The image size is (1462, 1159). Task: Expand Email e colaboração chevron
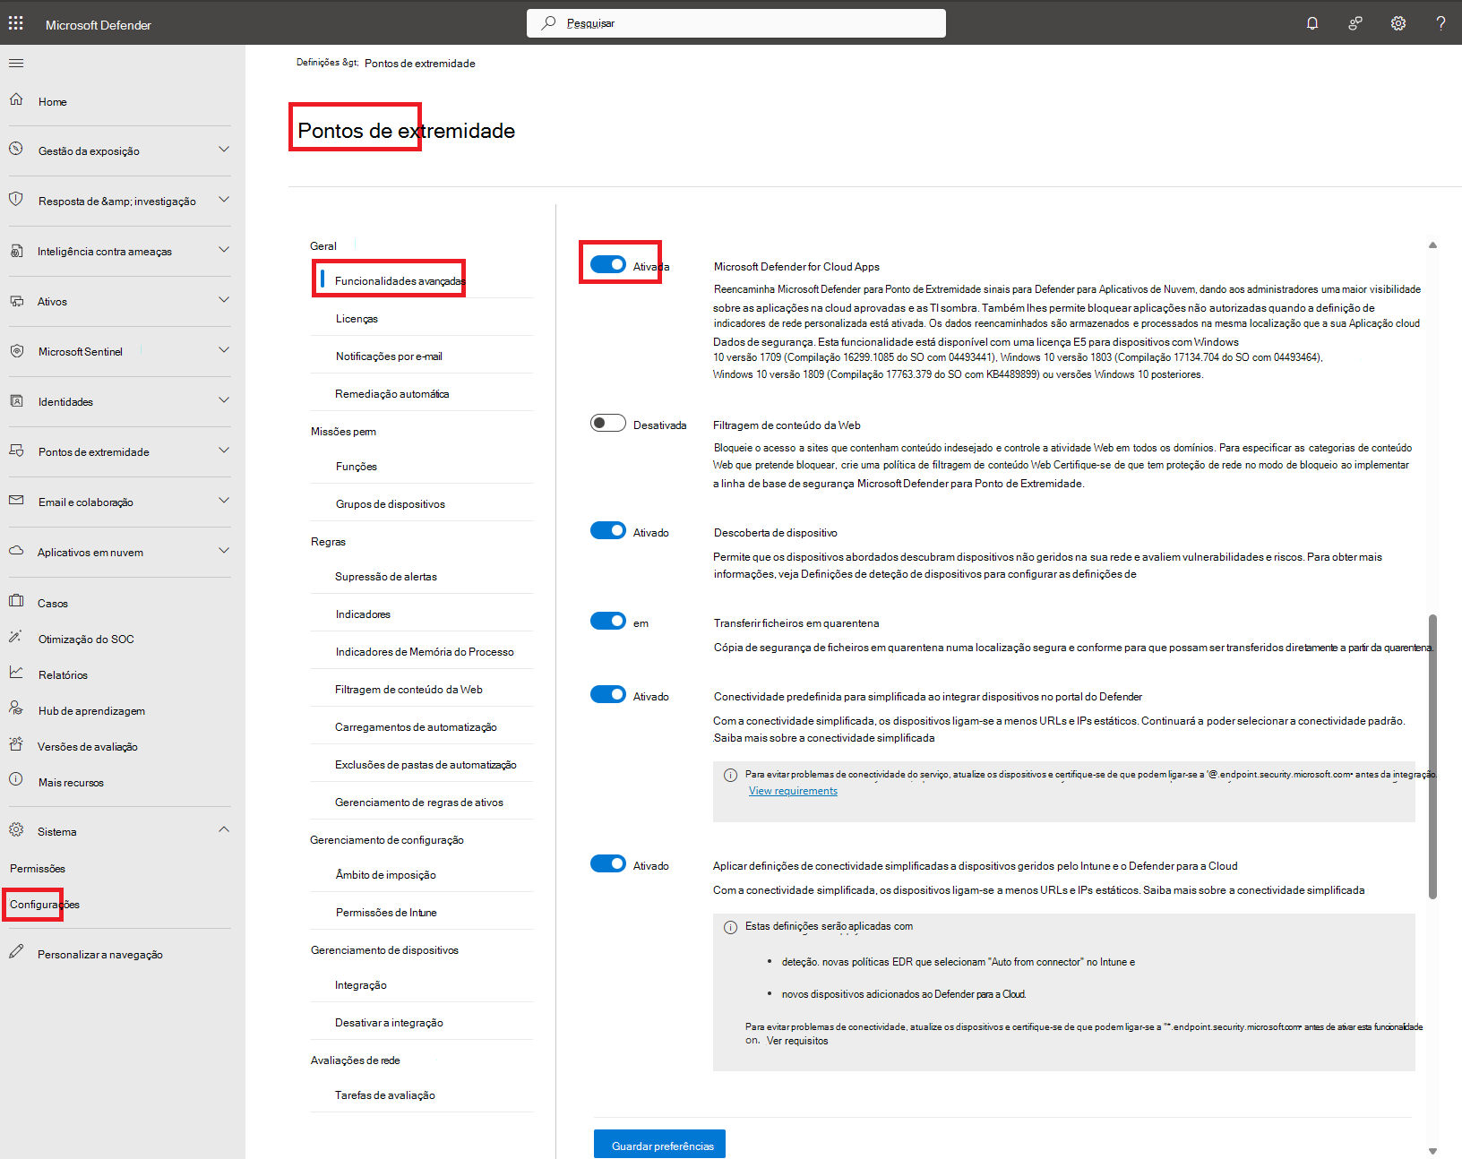[x=224, y=501]
